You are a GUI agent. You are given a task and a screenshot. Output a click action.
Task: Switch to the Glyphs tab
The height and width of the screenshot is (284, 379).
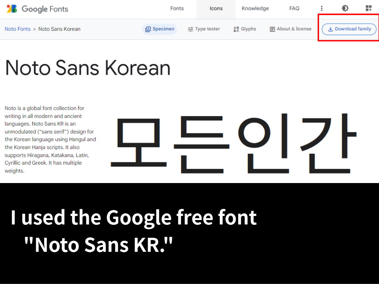[245, 29]
